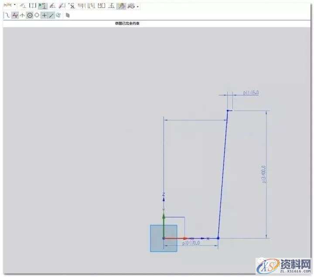
Task: Click the last icon in the top toolbar row
Action: pos(131,6)
